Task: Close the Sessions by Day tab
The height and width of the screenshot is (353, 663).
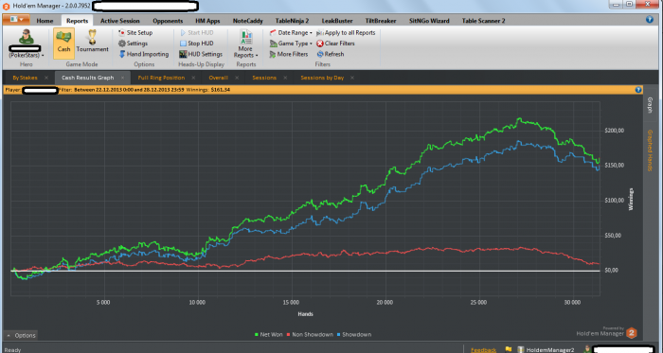Action: [x=352, y=78]
